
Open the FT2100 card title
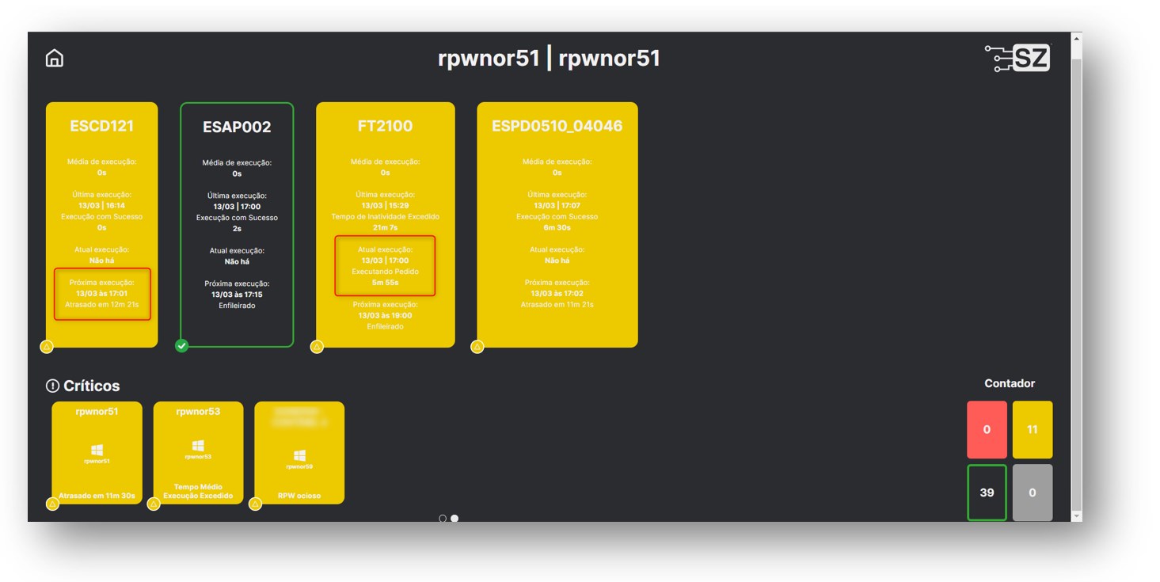click(385, 126)
